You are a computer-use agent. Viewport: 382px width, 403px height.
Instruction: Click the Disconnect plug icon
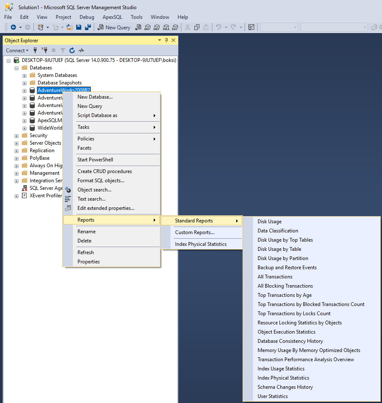click(x=44, y=50)
